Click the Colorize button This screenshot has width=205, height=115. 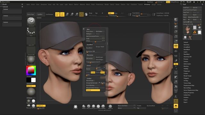click(x=93, y=90)
